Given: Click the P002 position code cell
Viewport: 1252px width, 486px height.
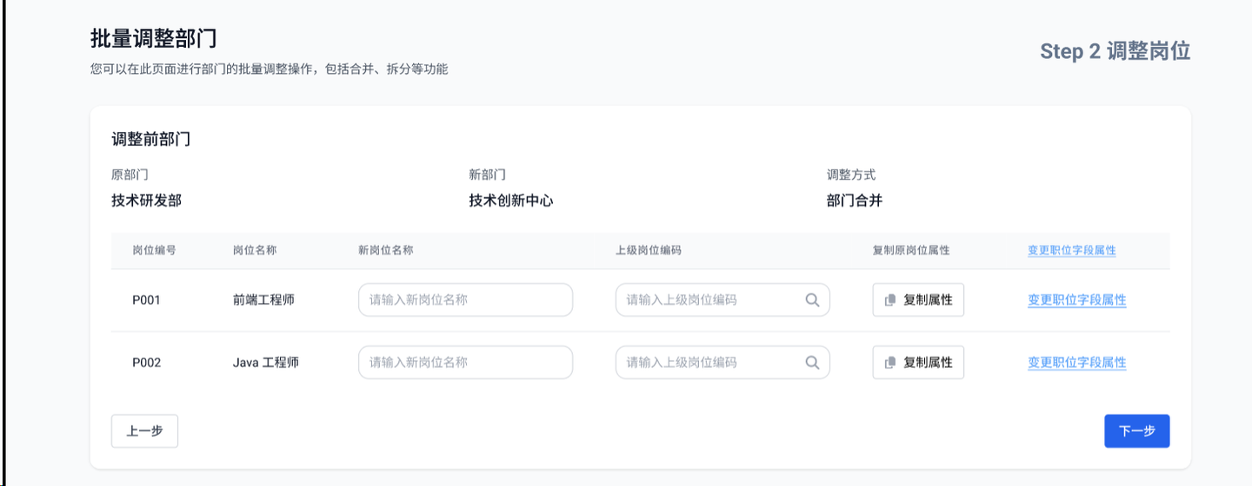Looking at the screenshot, I should (x=146, y=363).
